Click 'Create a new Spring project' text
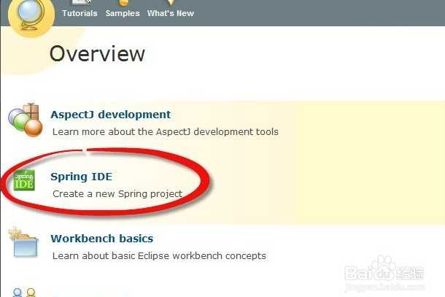445x297 pixels. [117, 193]
